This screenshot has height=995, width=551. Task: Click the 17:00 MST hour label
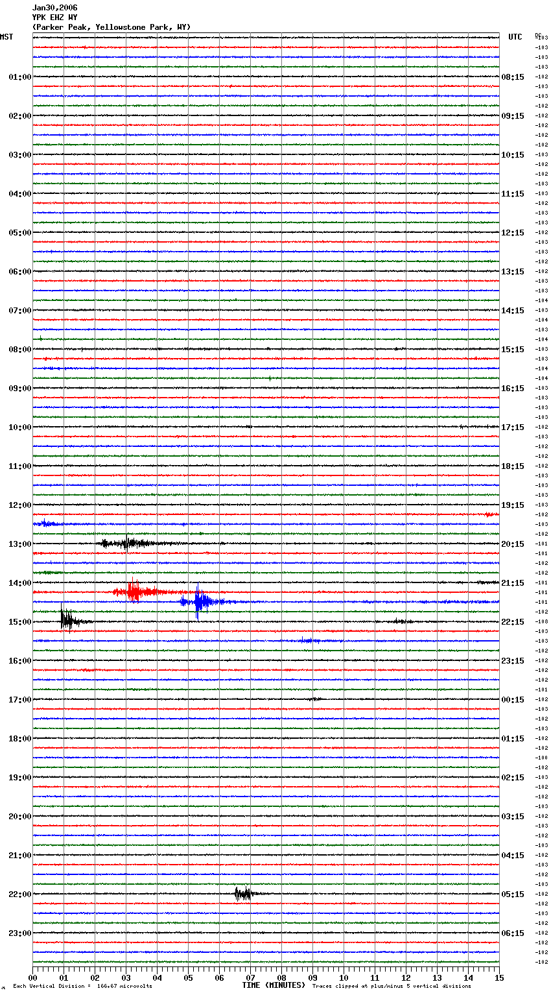pyautogui.click(x=20, y=700)
